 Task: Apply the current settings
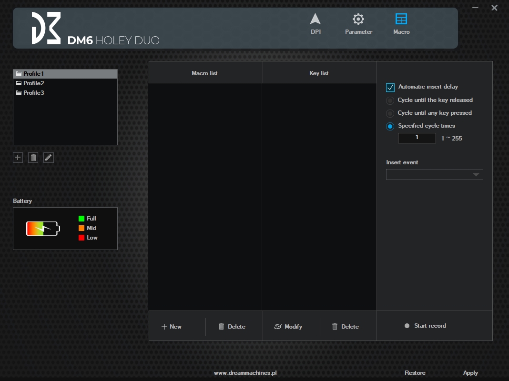tap(470, 373)
